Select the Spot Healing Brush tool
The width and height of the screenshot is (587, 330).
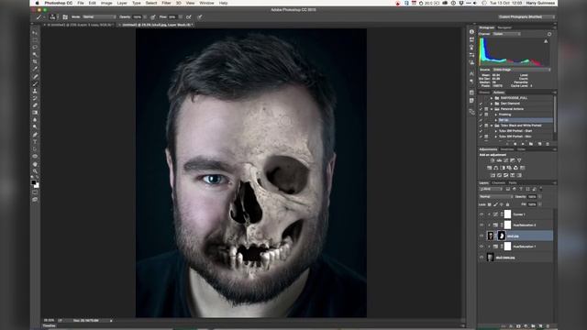click(35, 76)
